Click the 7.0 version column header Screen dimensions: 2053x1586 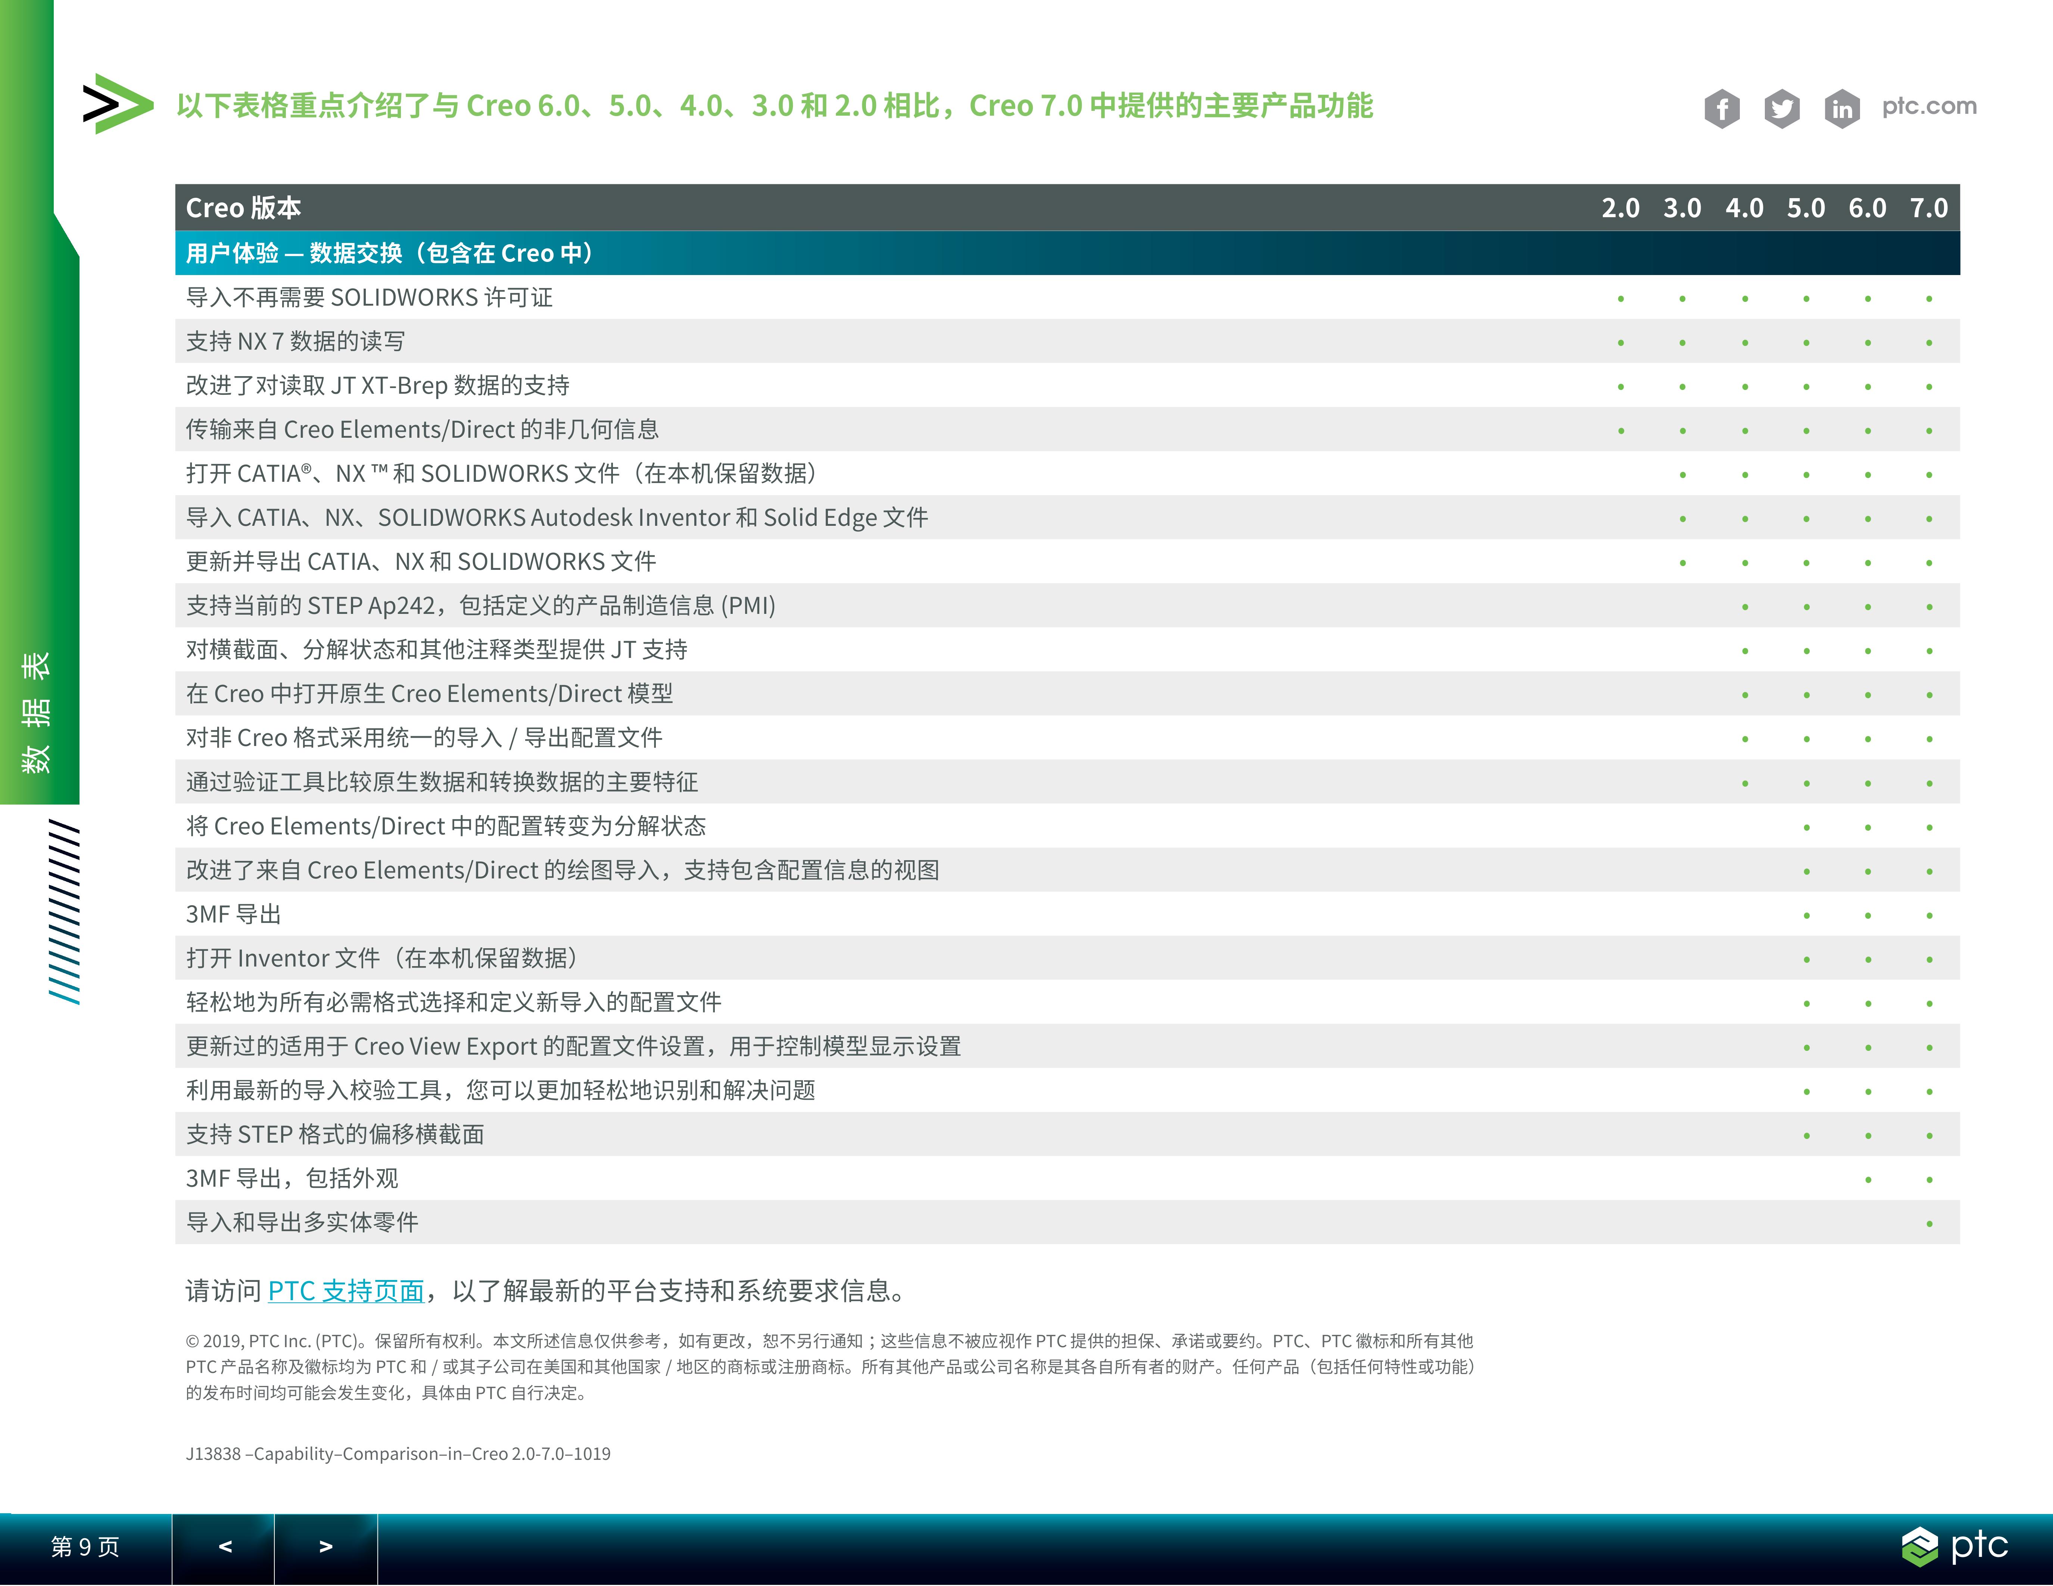pos(1929,207)
